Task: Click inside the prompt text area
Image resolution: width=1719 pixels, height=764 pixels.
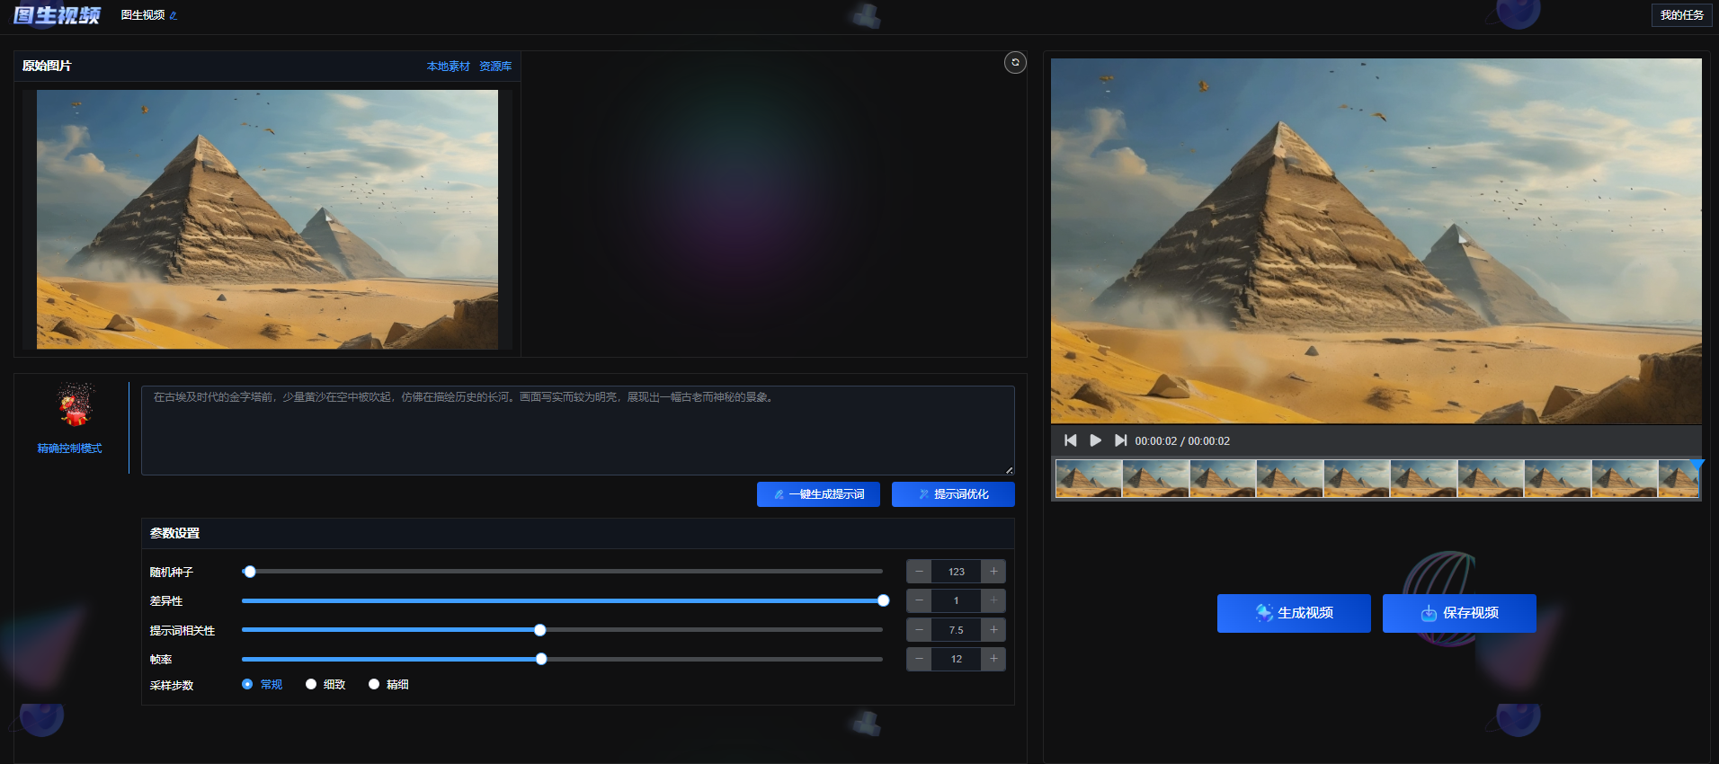Action: 577,431
